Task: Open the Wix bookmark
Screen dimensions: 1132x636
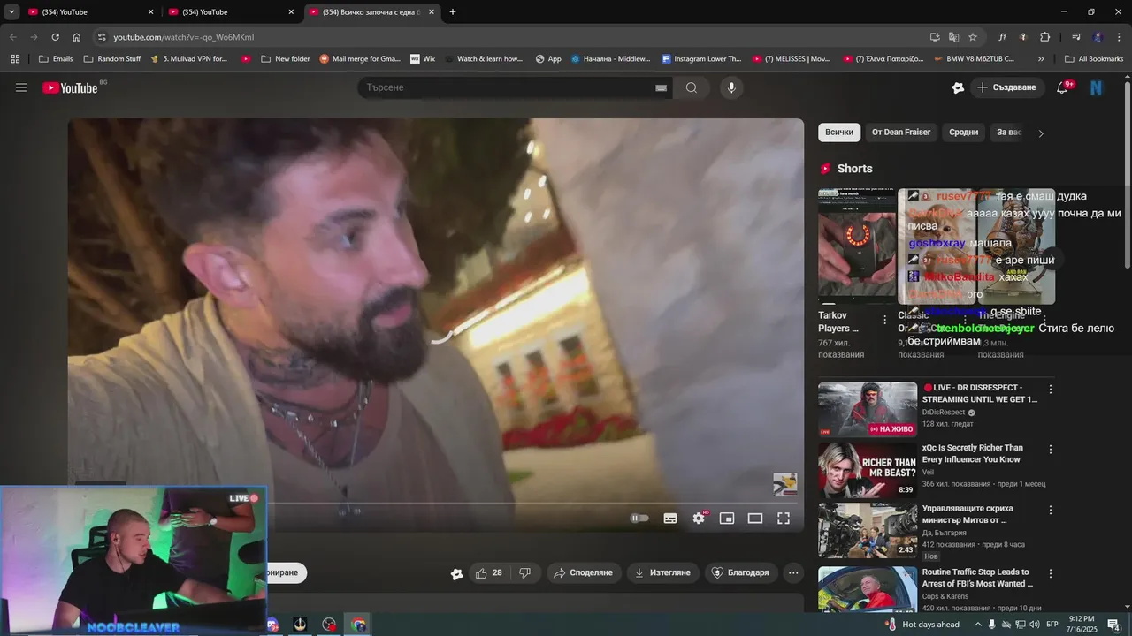Action: pos(423,59)
